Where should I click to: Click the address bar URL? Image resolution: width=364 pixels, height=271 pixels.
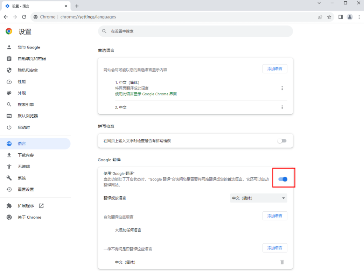point(88,17)
